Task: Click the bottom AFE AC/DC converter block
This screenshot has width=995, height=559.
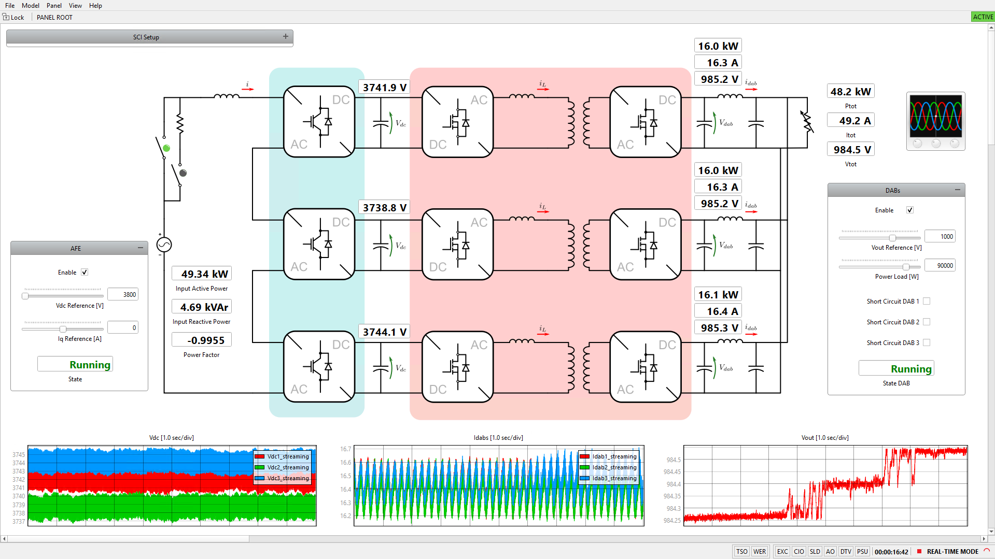Action: pos(319,367)
